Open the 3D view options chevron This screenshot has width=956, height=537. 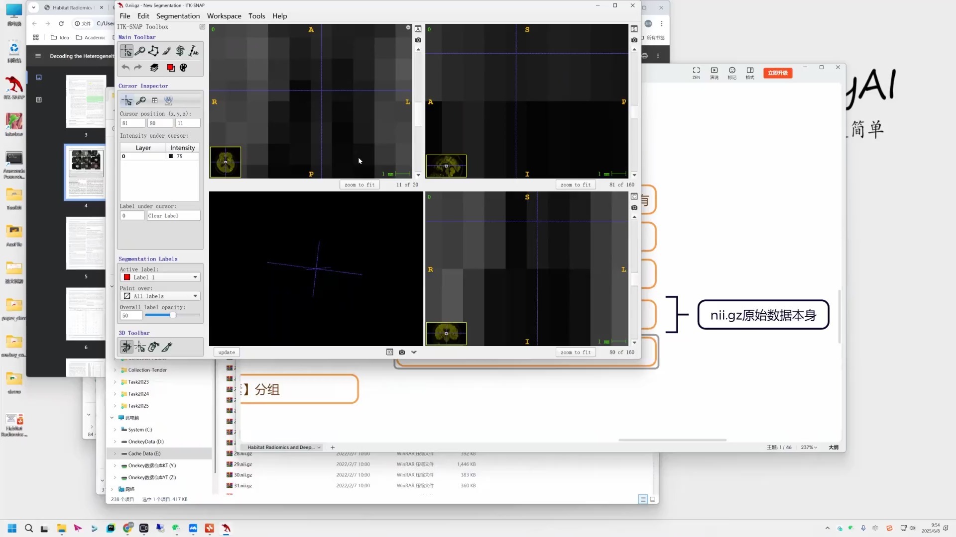tap(414, 352)
